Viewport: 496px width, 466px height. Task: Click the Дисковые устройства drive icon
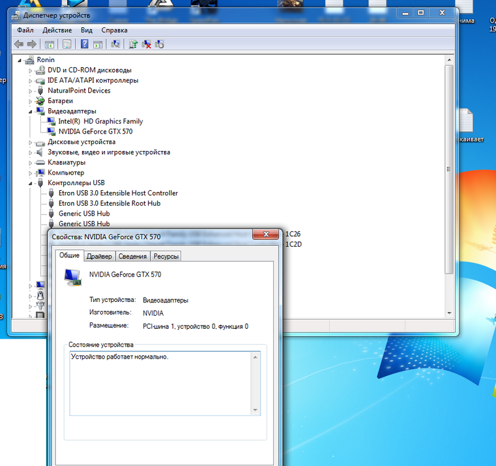coord(40,143)
